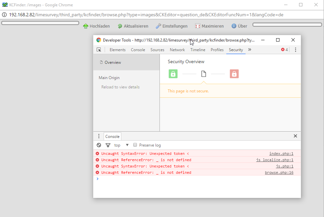This screenshot has height=217, width=324.
Task: Select Overview in the Security sidebar
Action: coord(113,62)
